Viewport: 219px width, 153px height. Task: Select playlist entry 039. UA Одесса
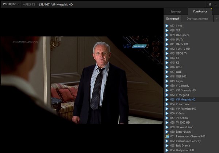191,35
